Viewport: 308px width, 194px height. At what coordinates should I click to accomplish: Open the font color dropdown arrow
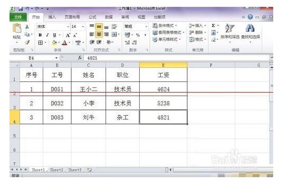click(x=69, y=43)
